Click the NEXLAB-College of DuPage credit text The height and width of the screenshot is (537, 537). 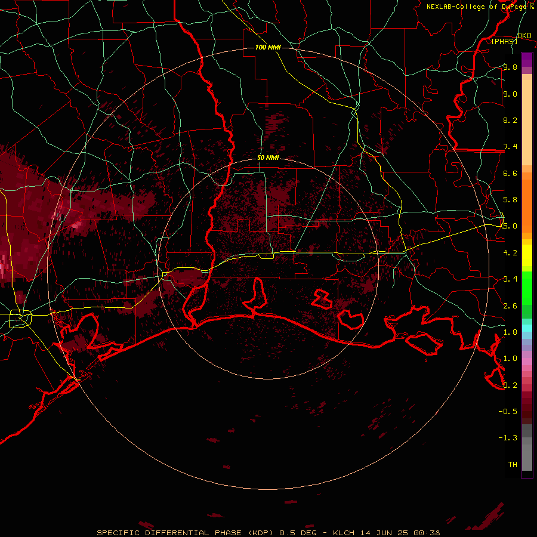click(x=477, y=7)
